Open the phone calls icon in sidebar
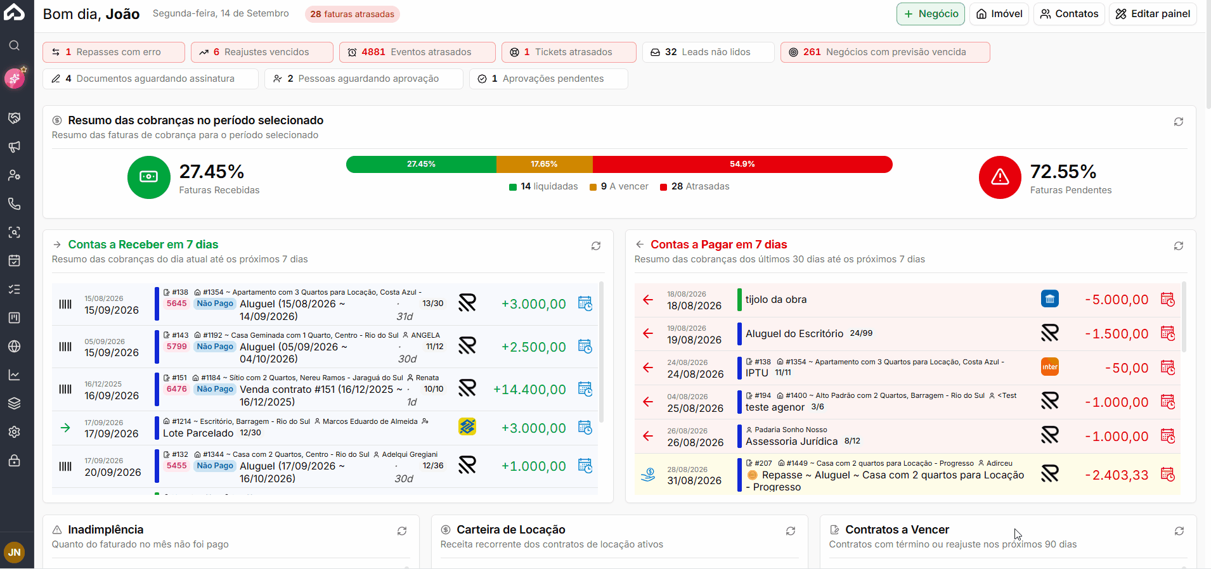Viewport: 1211px width, 569px height. pyautogui.click(x=14, y=203)
